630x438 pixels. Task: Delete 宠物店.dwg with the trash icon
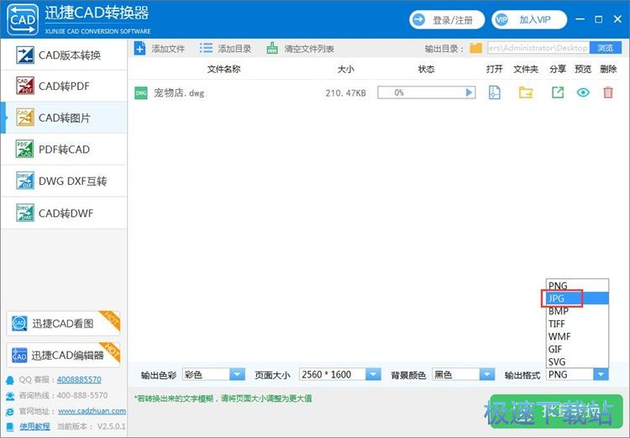pyautogui.click(x=608, y=92)
